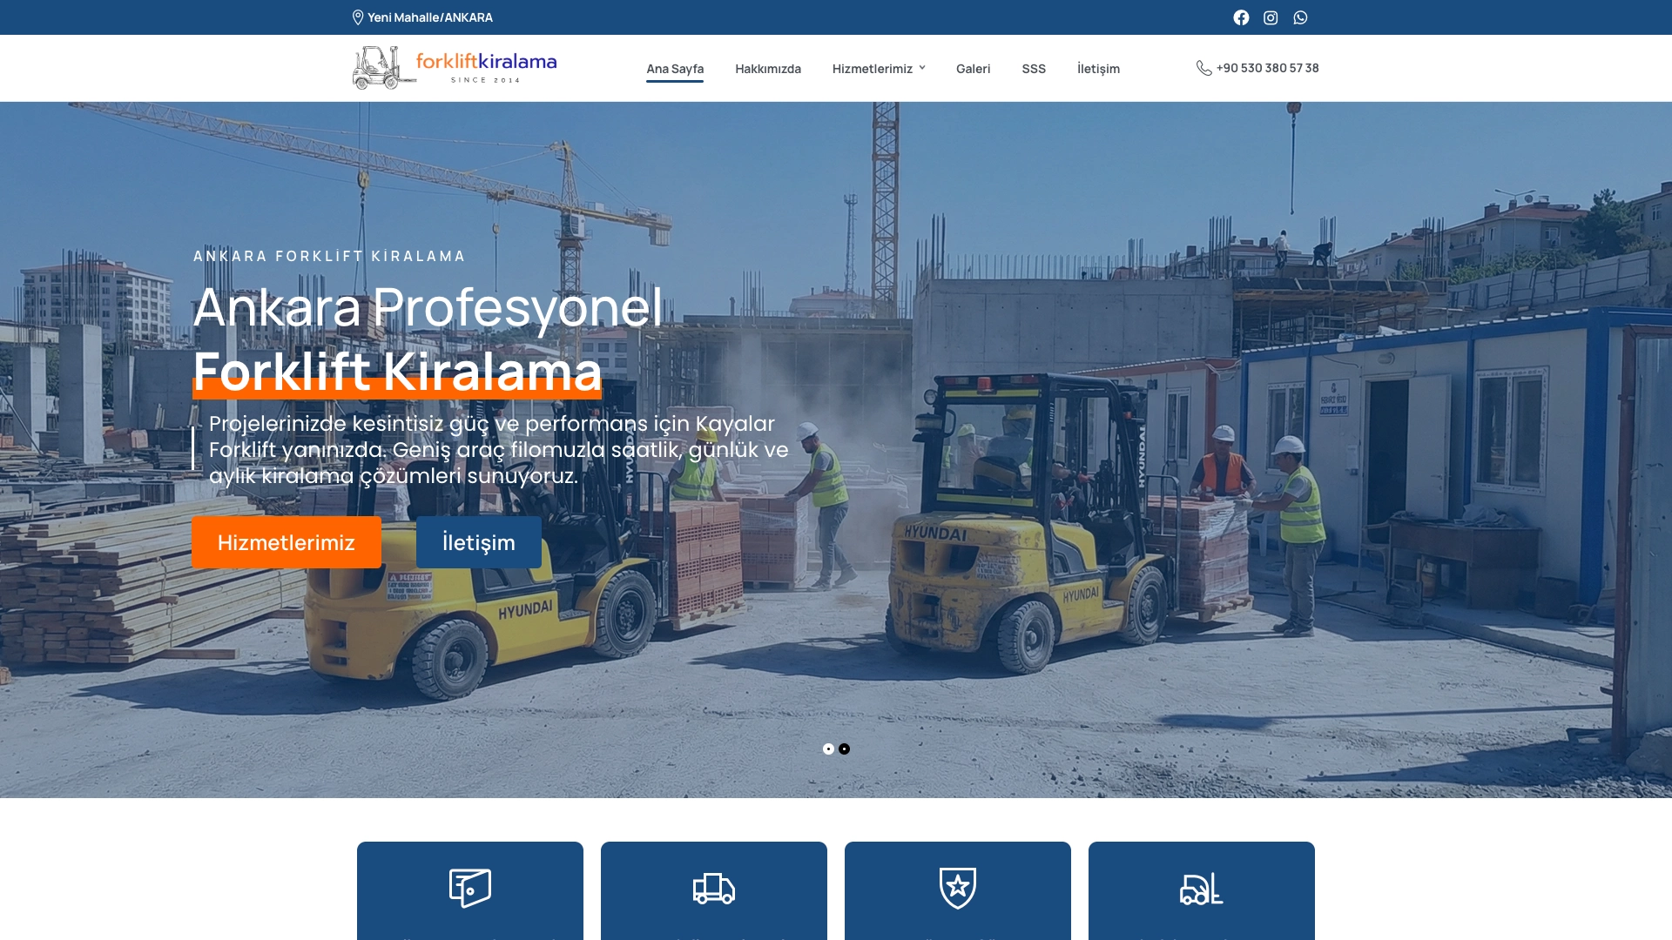The image size is (1672, 940).
Task: Click the tickets card icon
Action: coord(470,888)
